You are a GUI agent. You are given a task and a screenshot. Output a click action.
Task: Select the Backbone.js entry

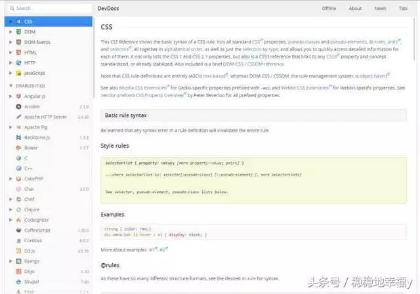[x=48, y=138]
